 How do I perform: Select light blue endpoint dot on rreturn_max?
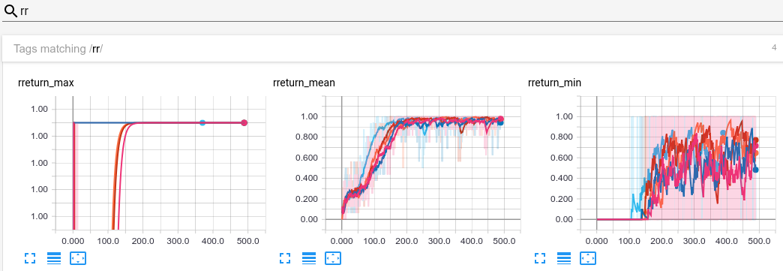202,122
